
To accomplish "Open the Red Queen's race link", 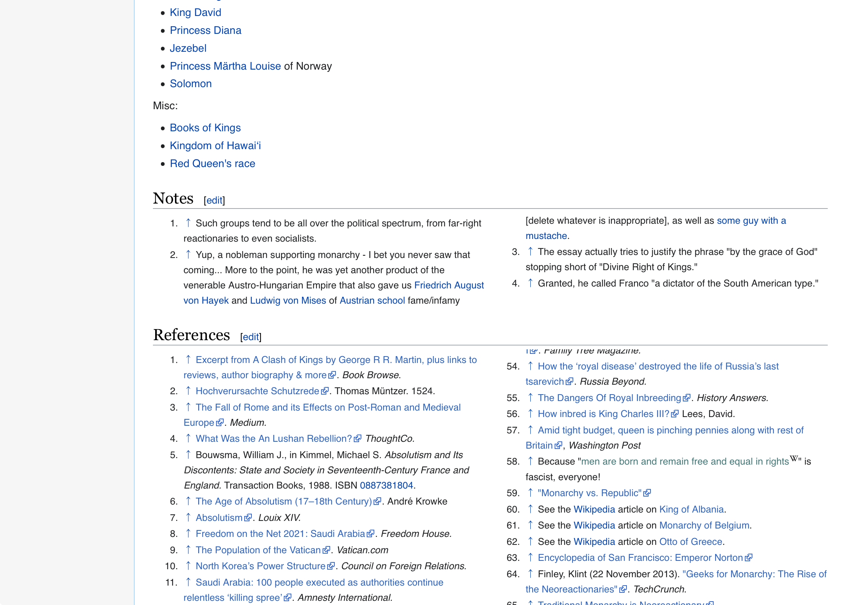I will point(212,164).
